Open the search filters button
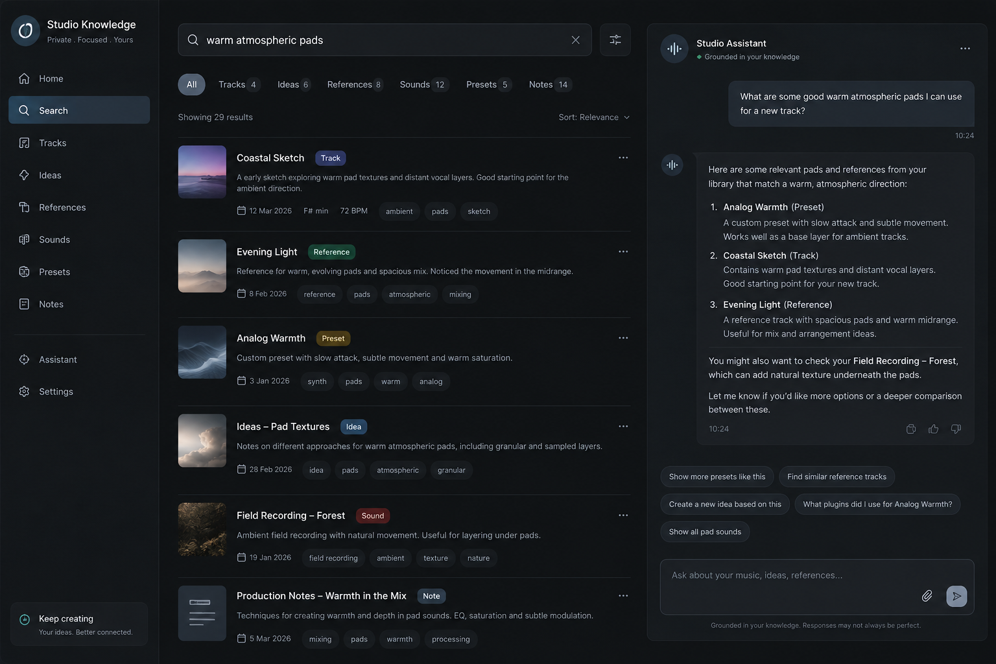The image size is (996, 664). [615, 40]
